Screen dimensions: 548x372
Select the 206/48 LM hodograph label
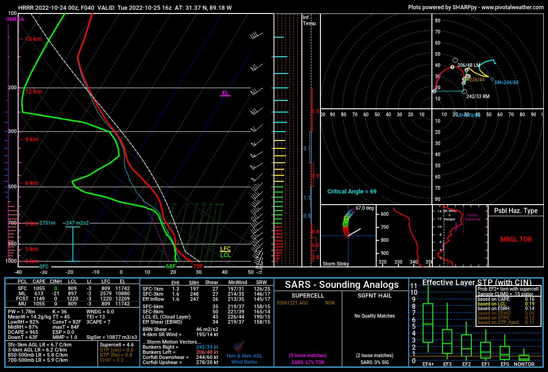469,65
